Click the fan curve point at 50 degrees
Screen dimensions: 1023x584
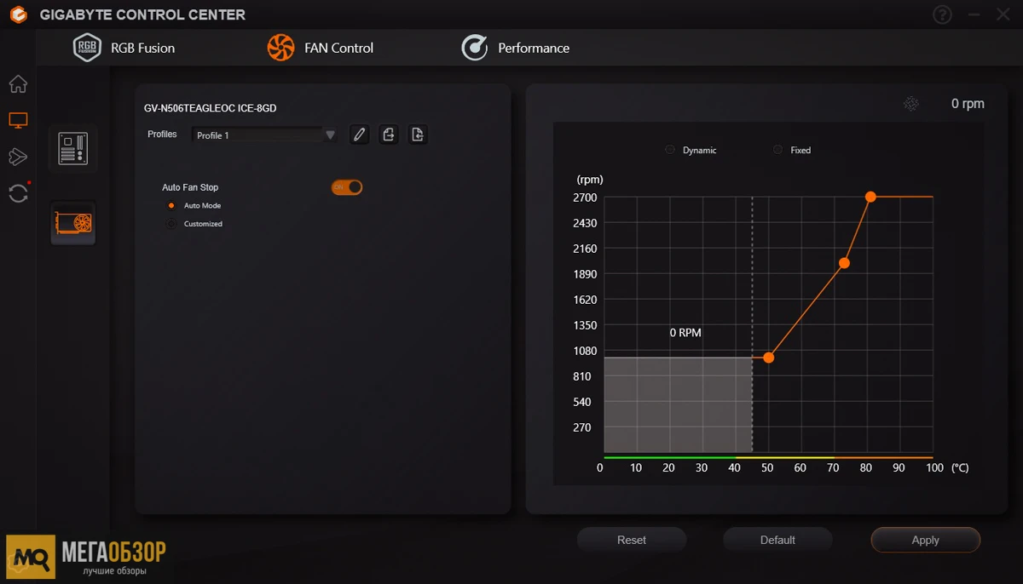click(768, 358)
